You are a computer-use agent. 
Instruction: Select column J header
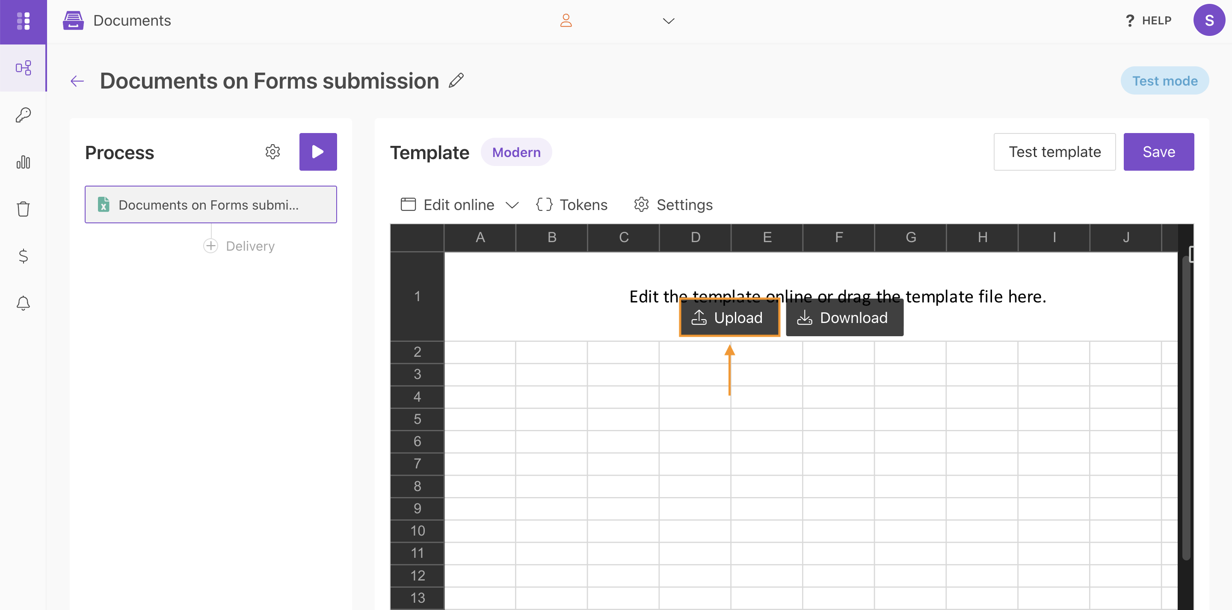pos(1126,237)
